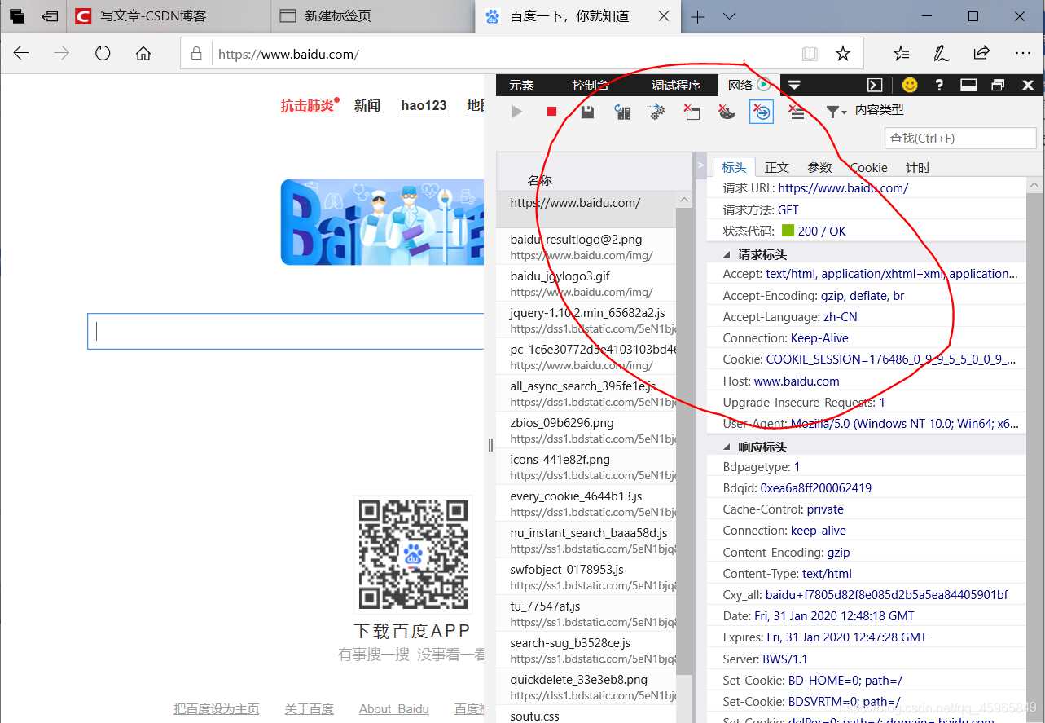Image resolution: width=1045 pixels, height=723 pixels.
Task: Click the share page icon
Action: pos(981,54)
